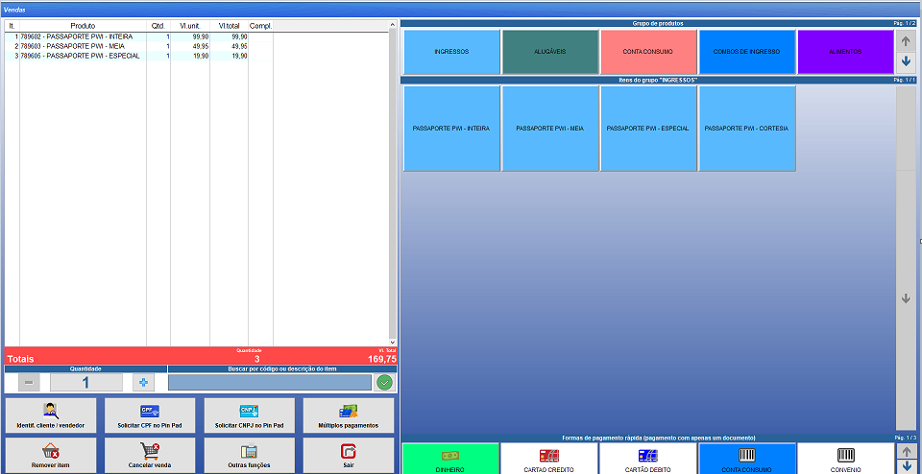
Task: Show next page of quick payment methods
Action: pyautogui.click(x=905, y=466)
